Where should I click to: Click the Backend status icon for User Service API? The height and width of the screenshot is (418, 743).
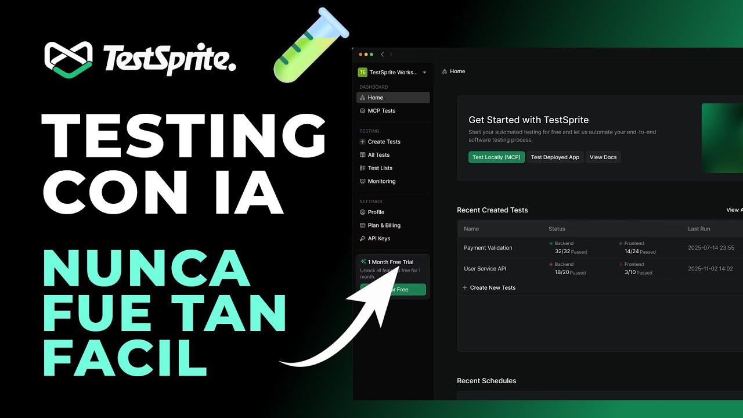click(551, 265)
